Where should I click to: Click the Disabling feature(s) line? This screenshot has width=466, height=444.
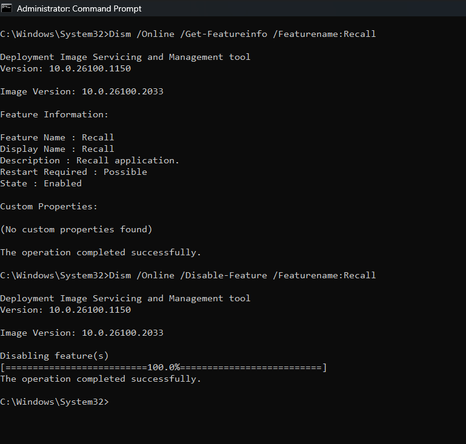55,356
